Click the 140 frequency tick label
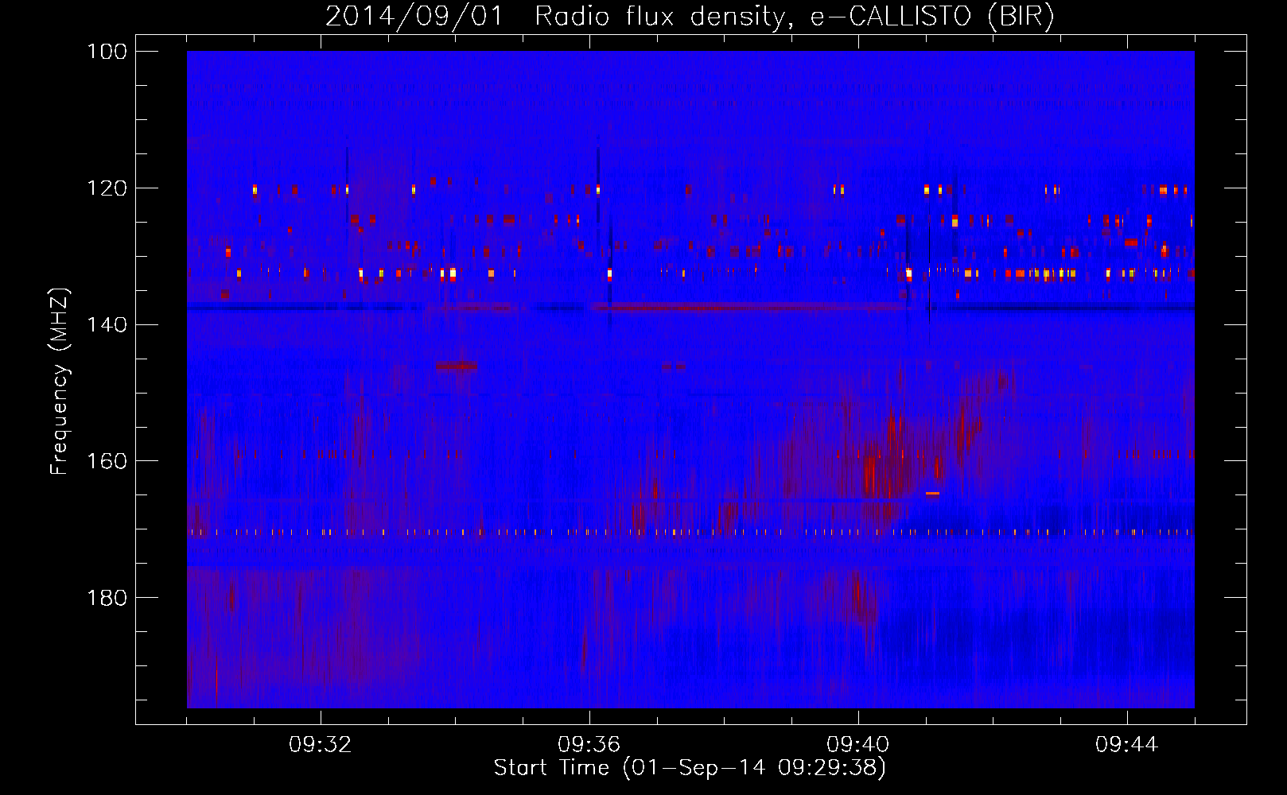The width and height of the screenshot is (1287, 795). click(x=107, y=325)
